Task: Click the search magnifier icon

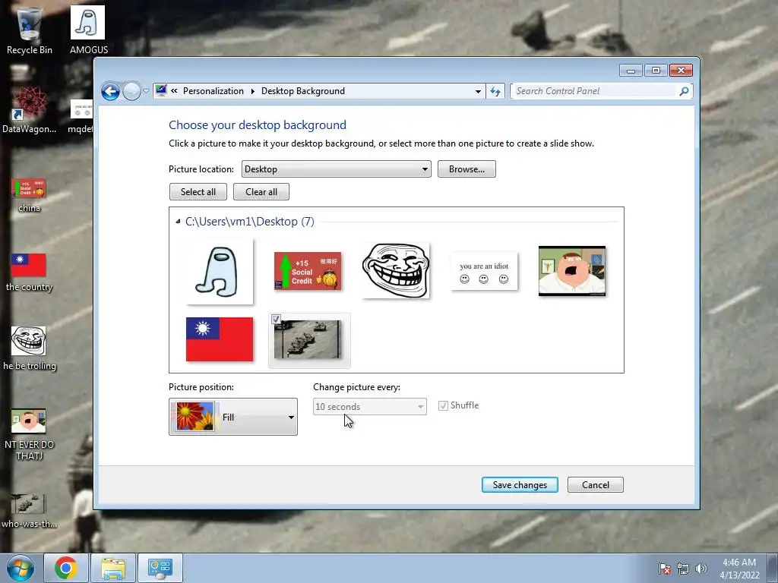Action: (x=684, y=91)
